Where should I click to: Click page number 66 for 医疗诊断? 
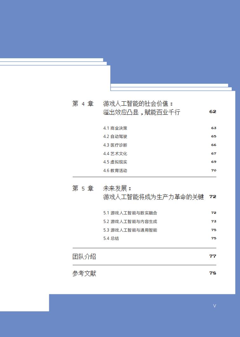[214, 145]
